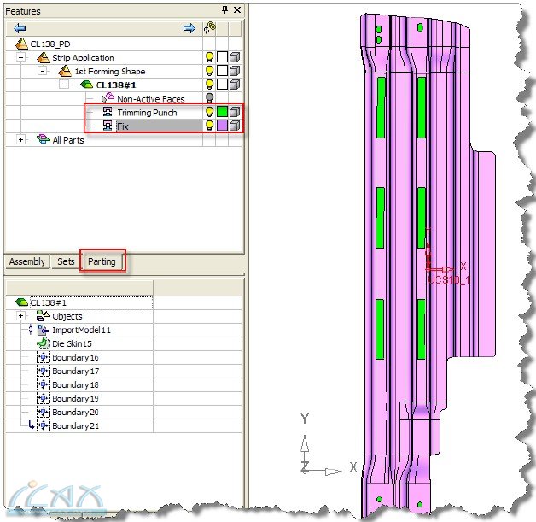Viewport: 536px width, 522px height.
Task: Collapse the Strip Application node
Action: pos(20,57)
